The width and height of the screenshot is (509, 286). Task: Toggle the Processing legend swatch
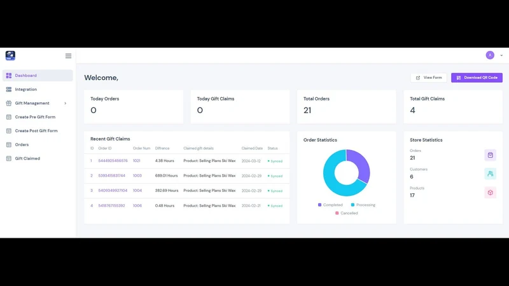point(352,205)
